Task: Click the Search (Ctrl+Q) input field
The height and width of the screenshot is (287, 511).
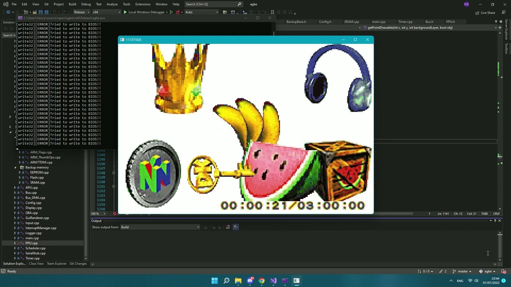Action: tap(214, 4)
